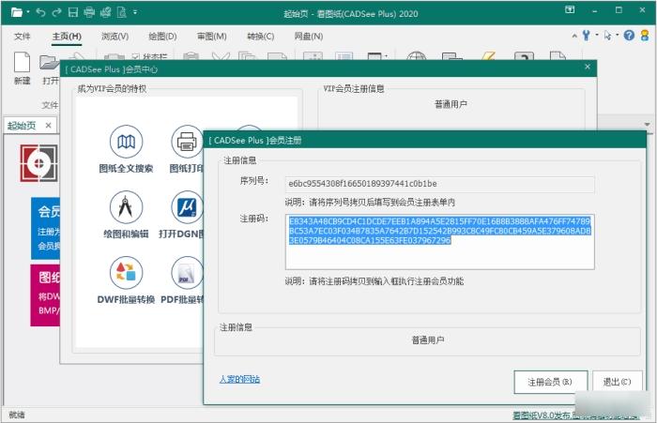This screenshot has width=657, height=423.
Task: Open help with the blue question mark
Action: pyautogui.click(x=629, y=36)
